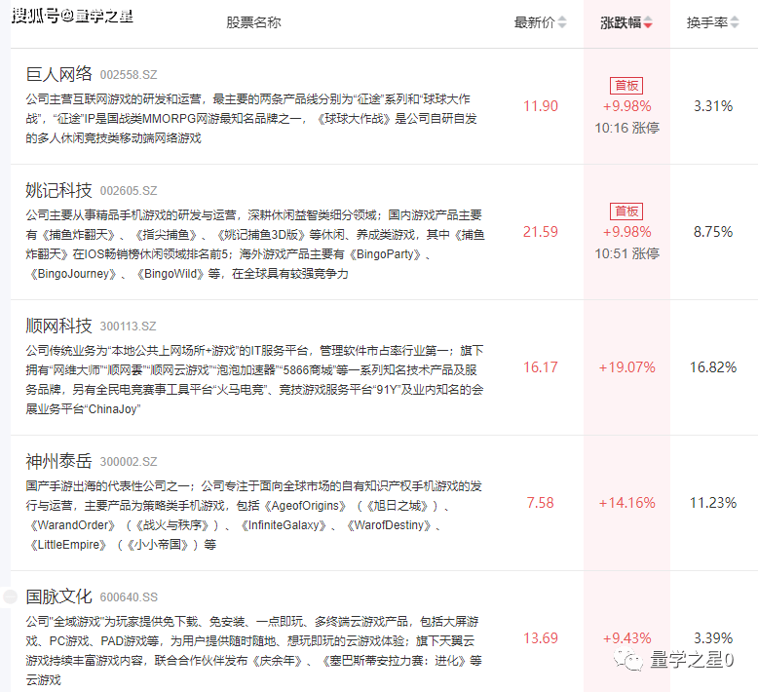The width and height of the screenshot is (758, 692).
Task: Click the 首板 tag for 姚记科技
Action: [x=626, y=211]
